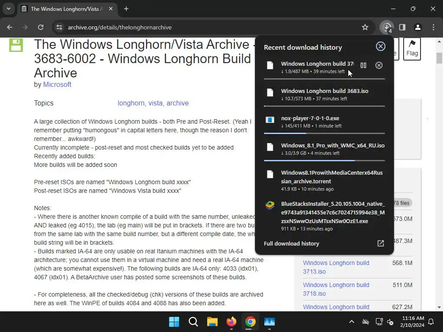The height and width of the screenshot is (332, 443).
Task: Click the nox-player download progress bar
Action: [x=324, y=133]
